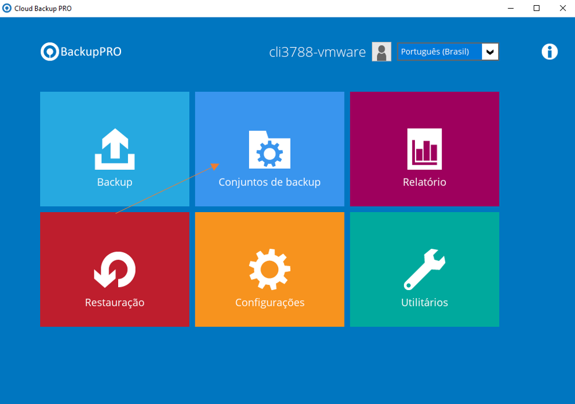
Task: Open the "Utilitários" text label
Action: point(424,302)
